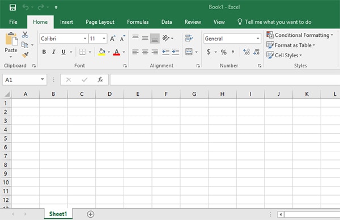The height and width of the screenshot is (220, 340).
Task: Click the Orientation text rotation icon
Action: tap(166, 39)
